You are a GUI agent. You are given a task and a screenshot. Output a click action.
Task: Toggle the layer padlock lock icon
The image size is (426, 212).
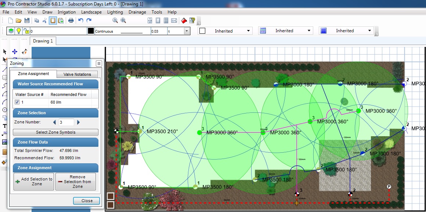[x=26, y=31]
